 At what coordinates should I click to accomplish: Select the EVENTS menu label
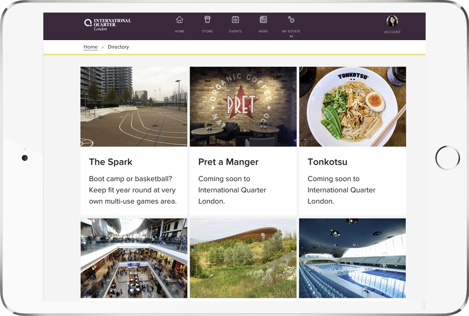[x=235, y=31]
